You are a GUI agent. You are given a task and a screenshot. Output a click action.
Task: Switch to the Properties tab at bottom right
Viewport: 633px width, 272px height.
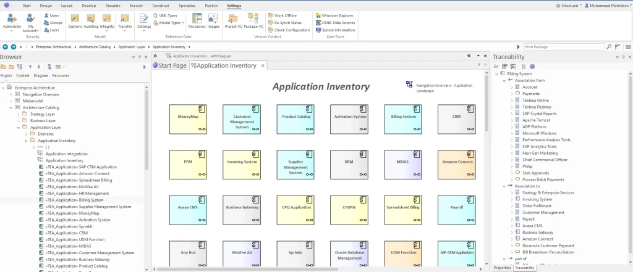(502, 268)
